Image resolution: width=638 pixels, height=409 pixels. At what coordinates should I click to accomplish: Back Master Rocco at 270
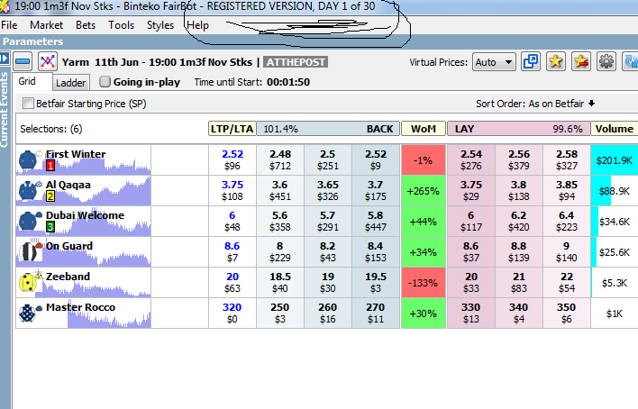[x=376, y=313]
